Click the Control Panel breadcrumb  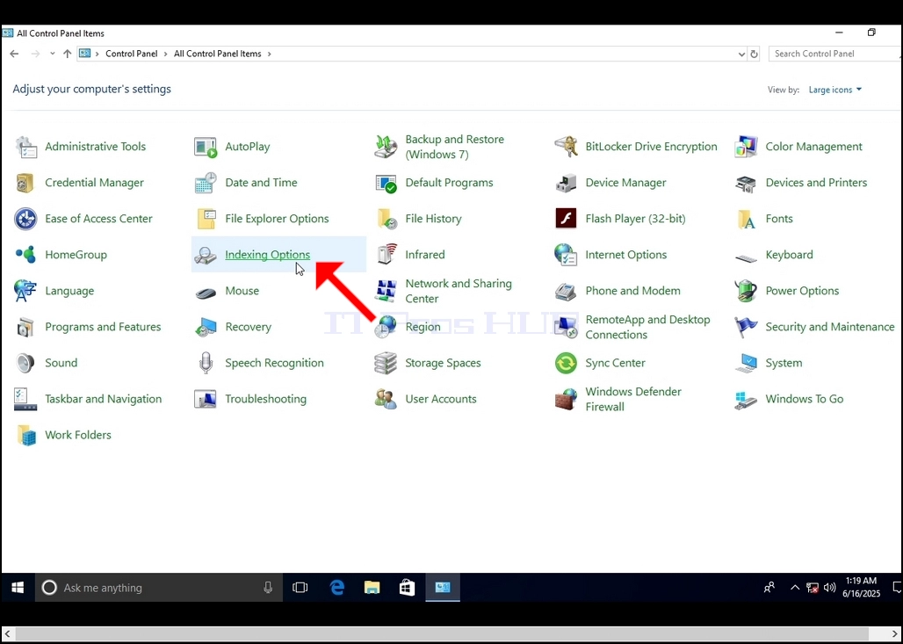tap(131, 54)
